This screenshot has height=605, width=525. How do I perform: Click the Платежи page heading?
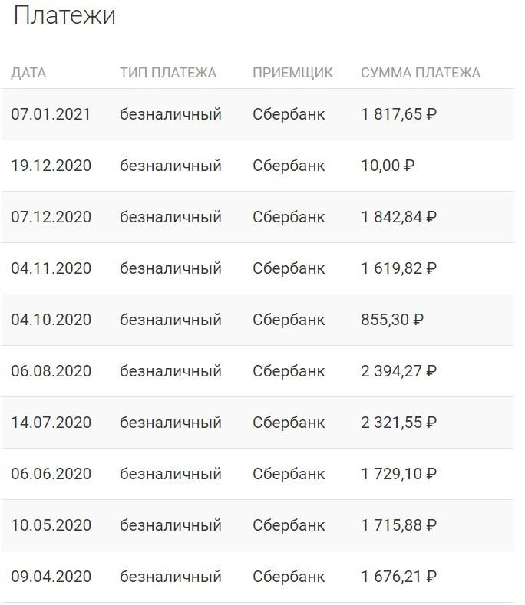pyautogui.click(x=64, y=15)
